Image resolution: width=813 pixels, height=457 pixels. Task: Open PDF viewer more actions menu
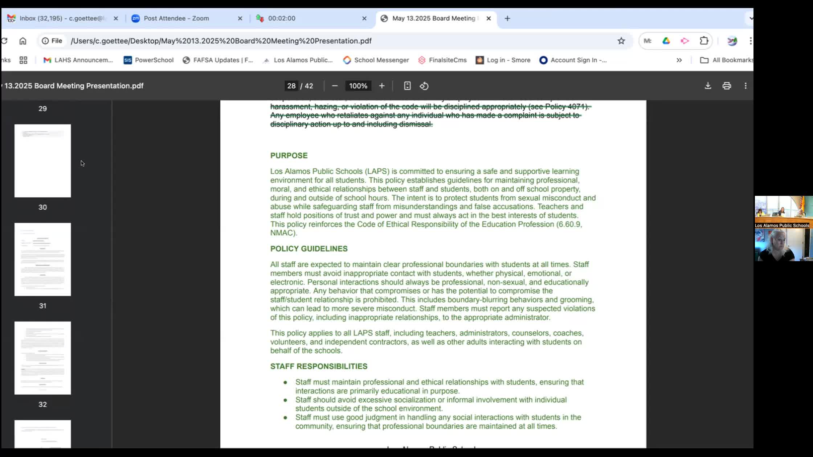(745, 86)
